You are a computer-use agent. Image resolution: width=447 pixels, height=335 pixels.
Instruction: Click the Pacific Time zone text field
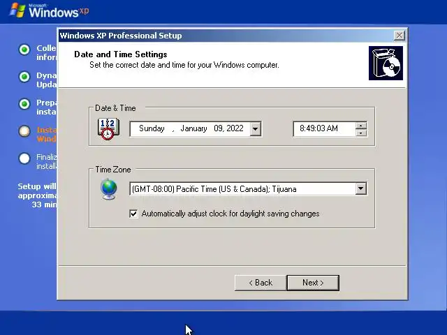[242, 189]
